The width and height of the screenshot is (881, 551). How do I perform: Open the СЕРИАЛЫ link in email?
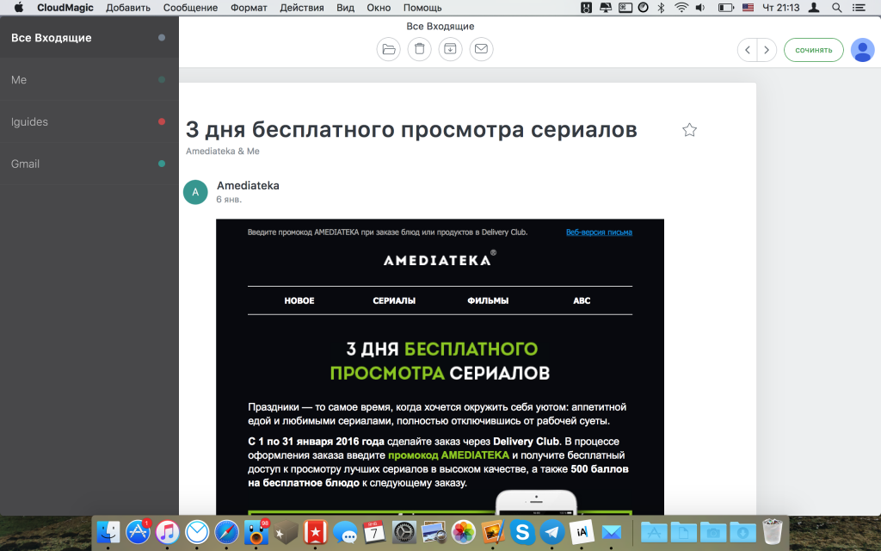394,300
